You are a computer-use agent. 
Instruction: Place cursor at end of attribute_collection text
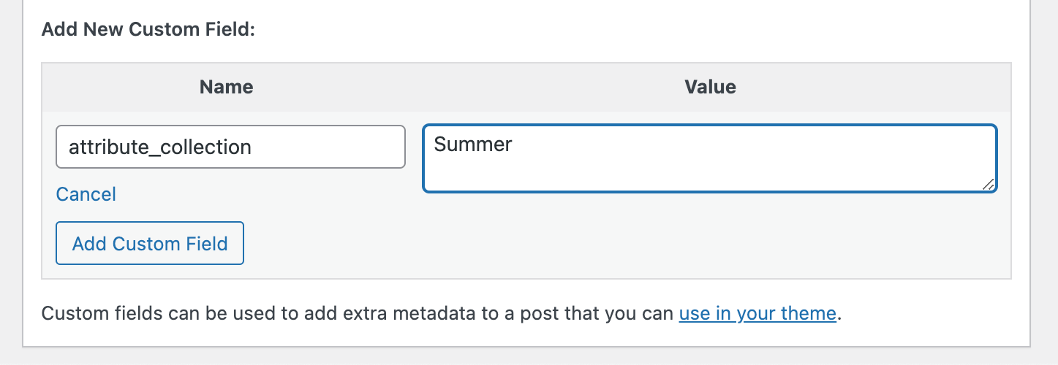point(253,147)
